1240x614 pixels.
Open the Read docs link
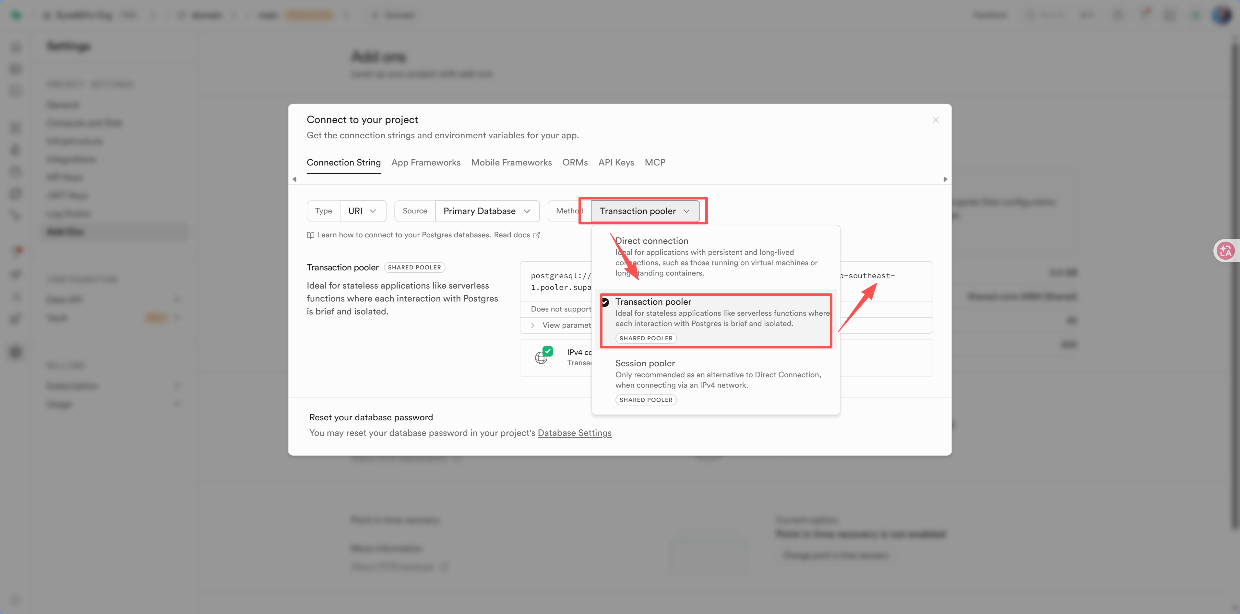coord(511,235)
